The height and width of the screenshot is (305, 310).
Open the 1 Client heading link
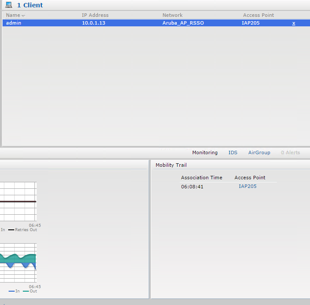click(30, 5)
